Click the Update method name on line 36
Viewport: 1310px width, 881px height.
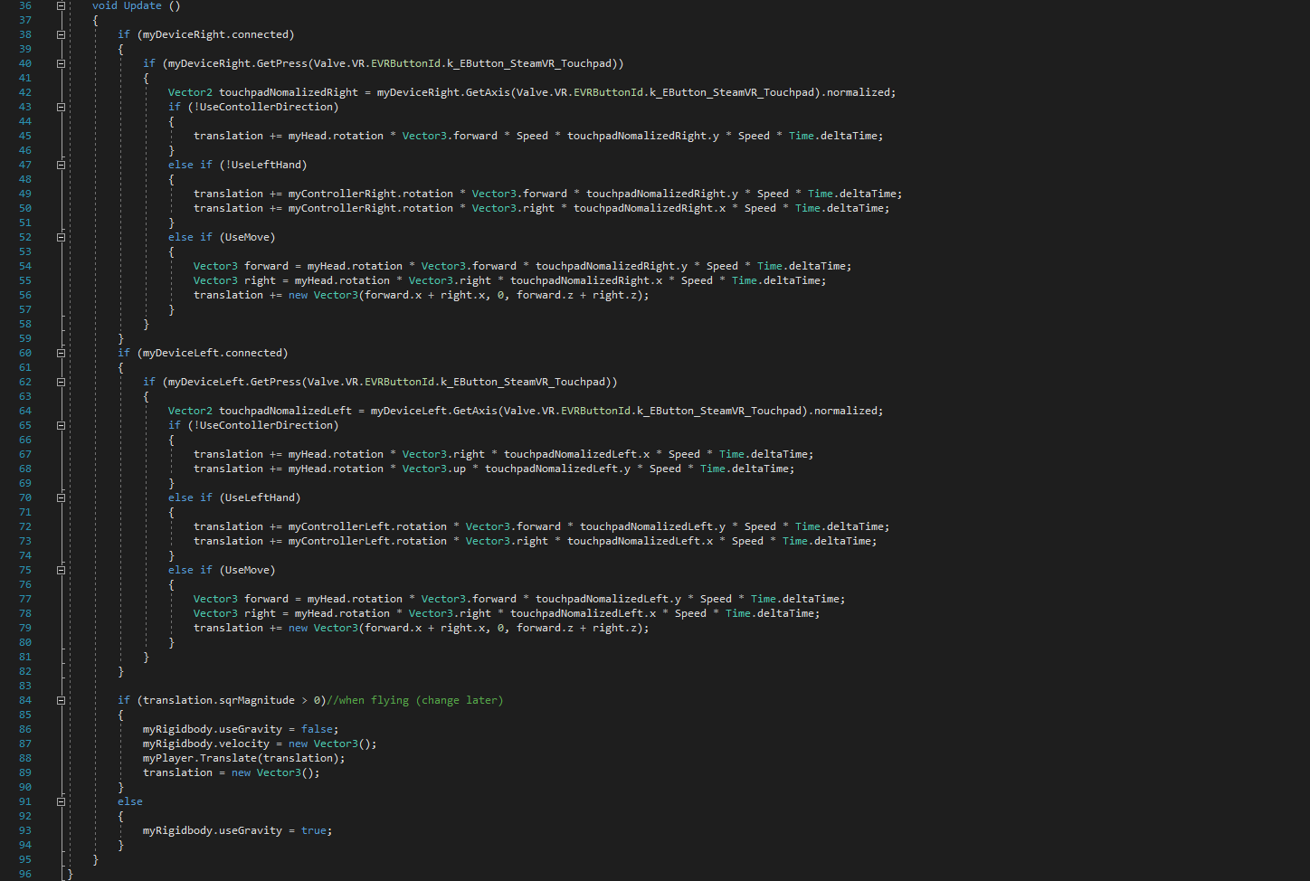point(142,5)
